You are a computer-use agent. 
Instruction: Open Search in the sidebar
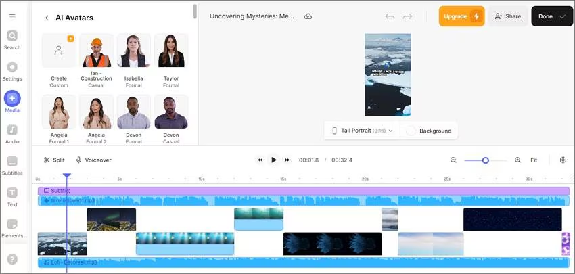click(x=12, y=41)
